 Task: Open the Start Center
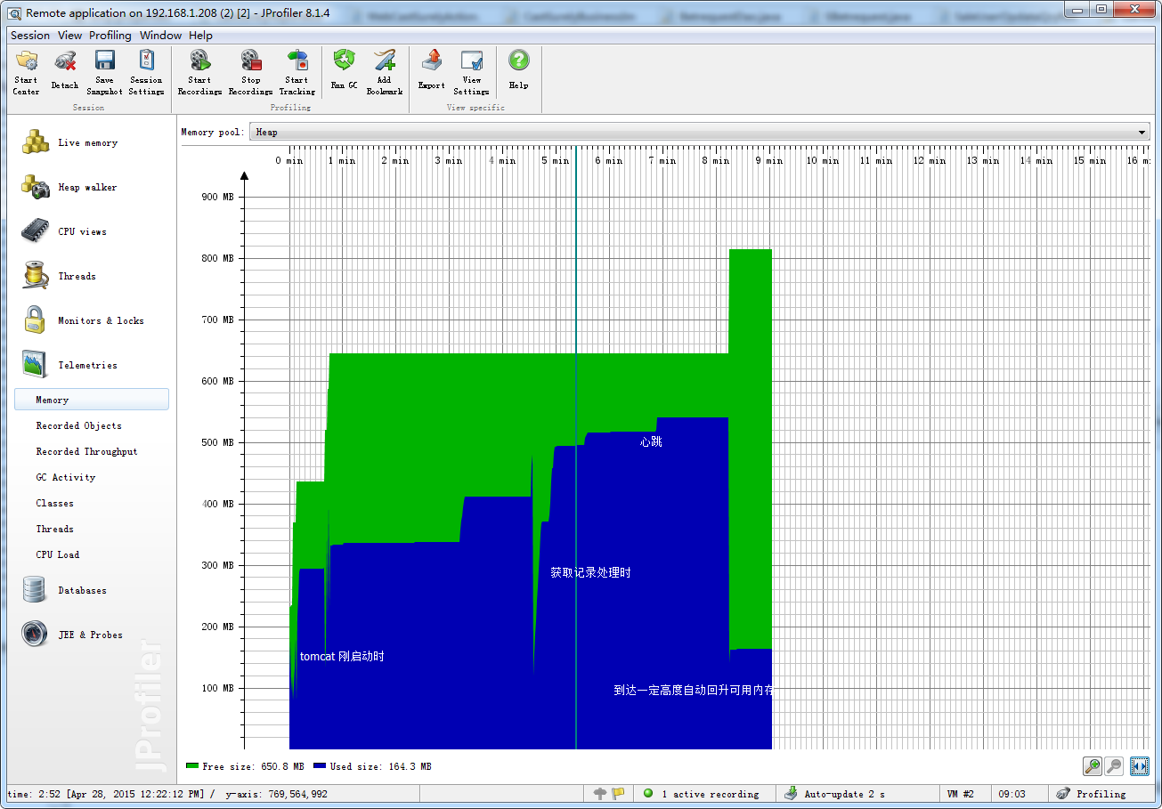[27, 72]
